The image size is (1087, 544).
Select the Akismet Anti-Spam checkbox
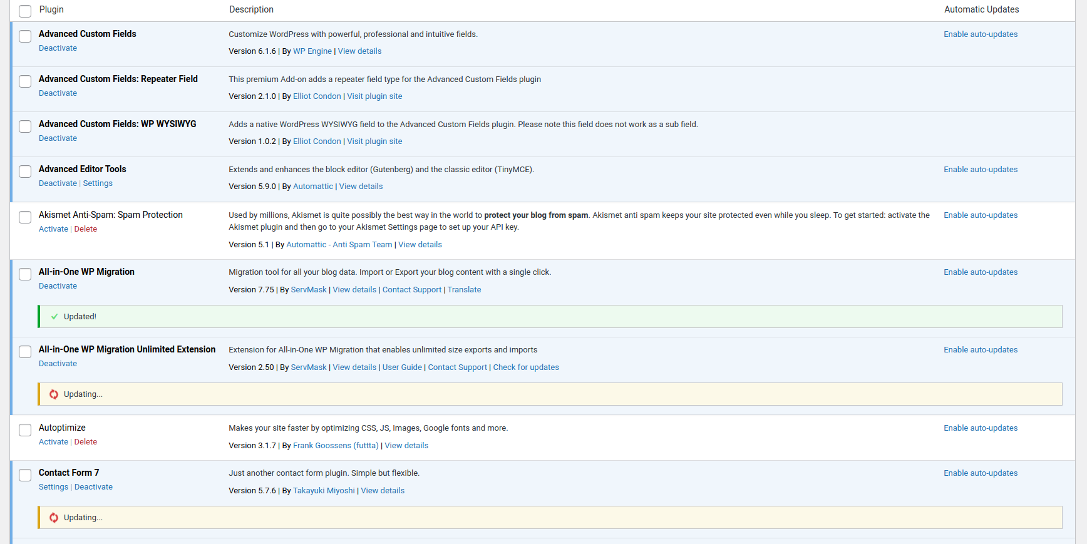[25, 217]
